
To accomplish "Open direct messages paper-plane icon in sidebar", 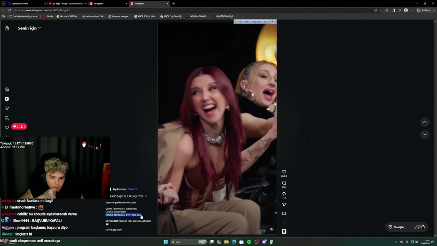I will (7, 109).
